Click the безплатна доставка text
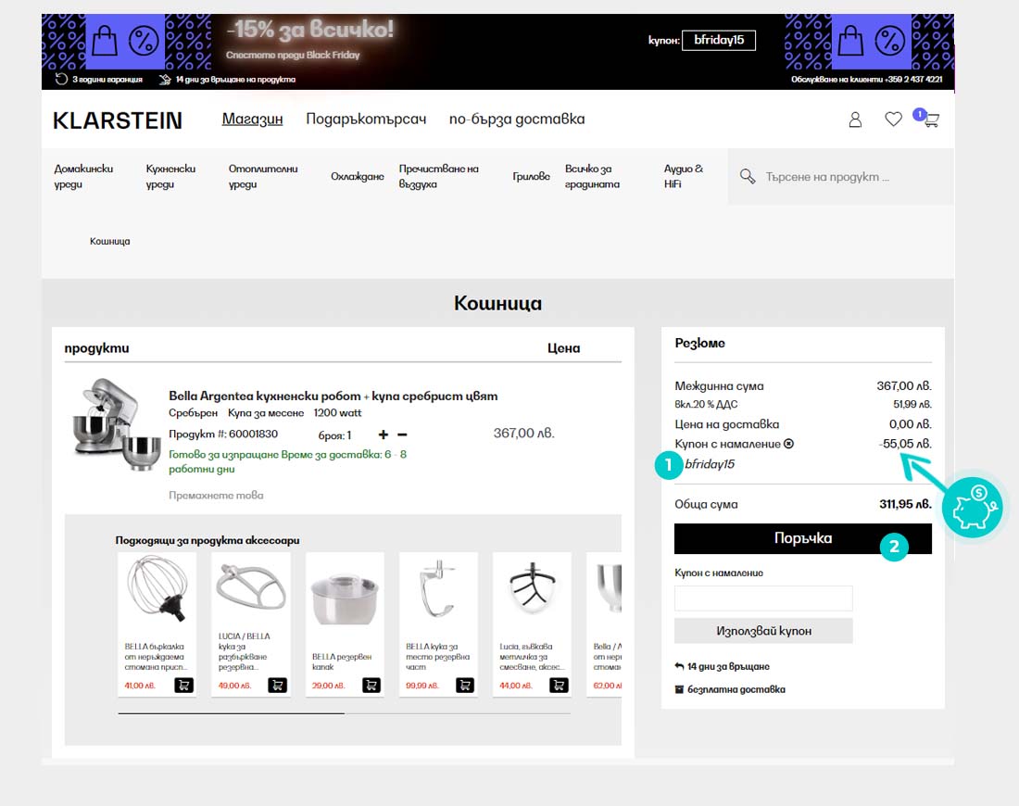Viewport: 1019px width, 806px height. tap(736, 689)
